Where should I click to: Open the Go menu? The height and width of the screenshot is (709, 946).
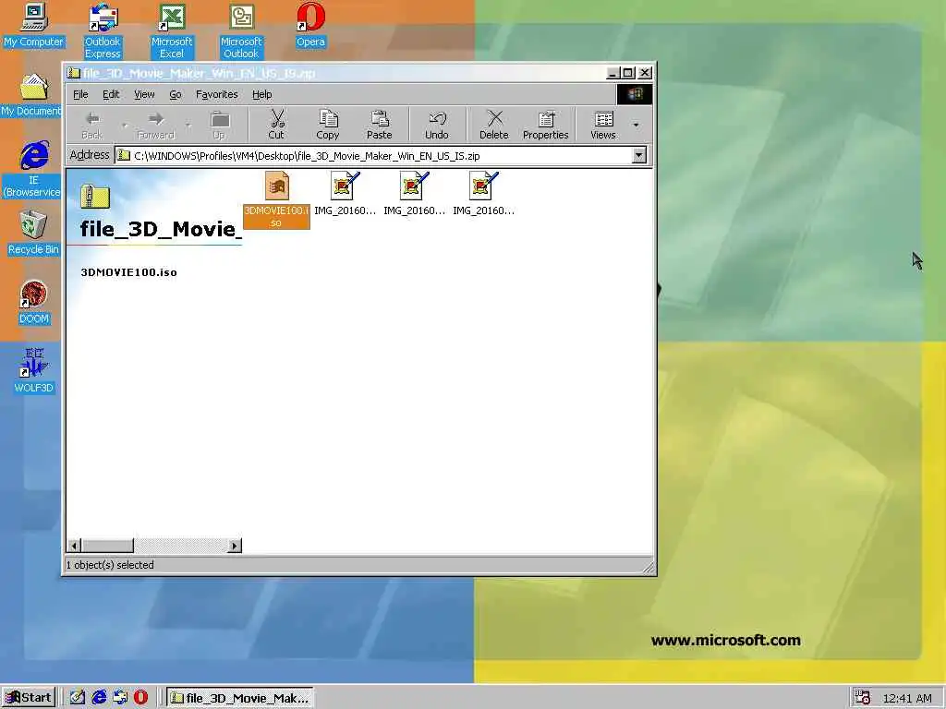175,94
